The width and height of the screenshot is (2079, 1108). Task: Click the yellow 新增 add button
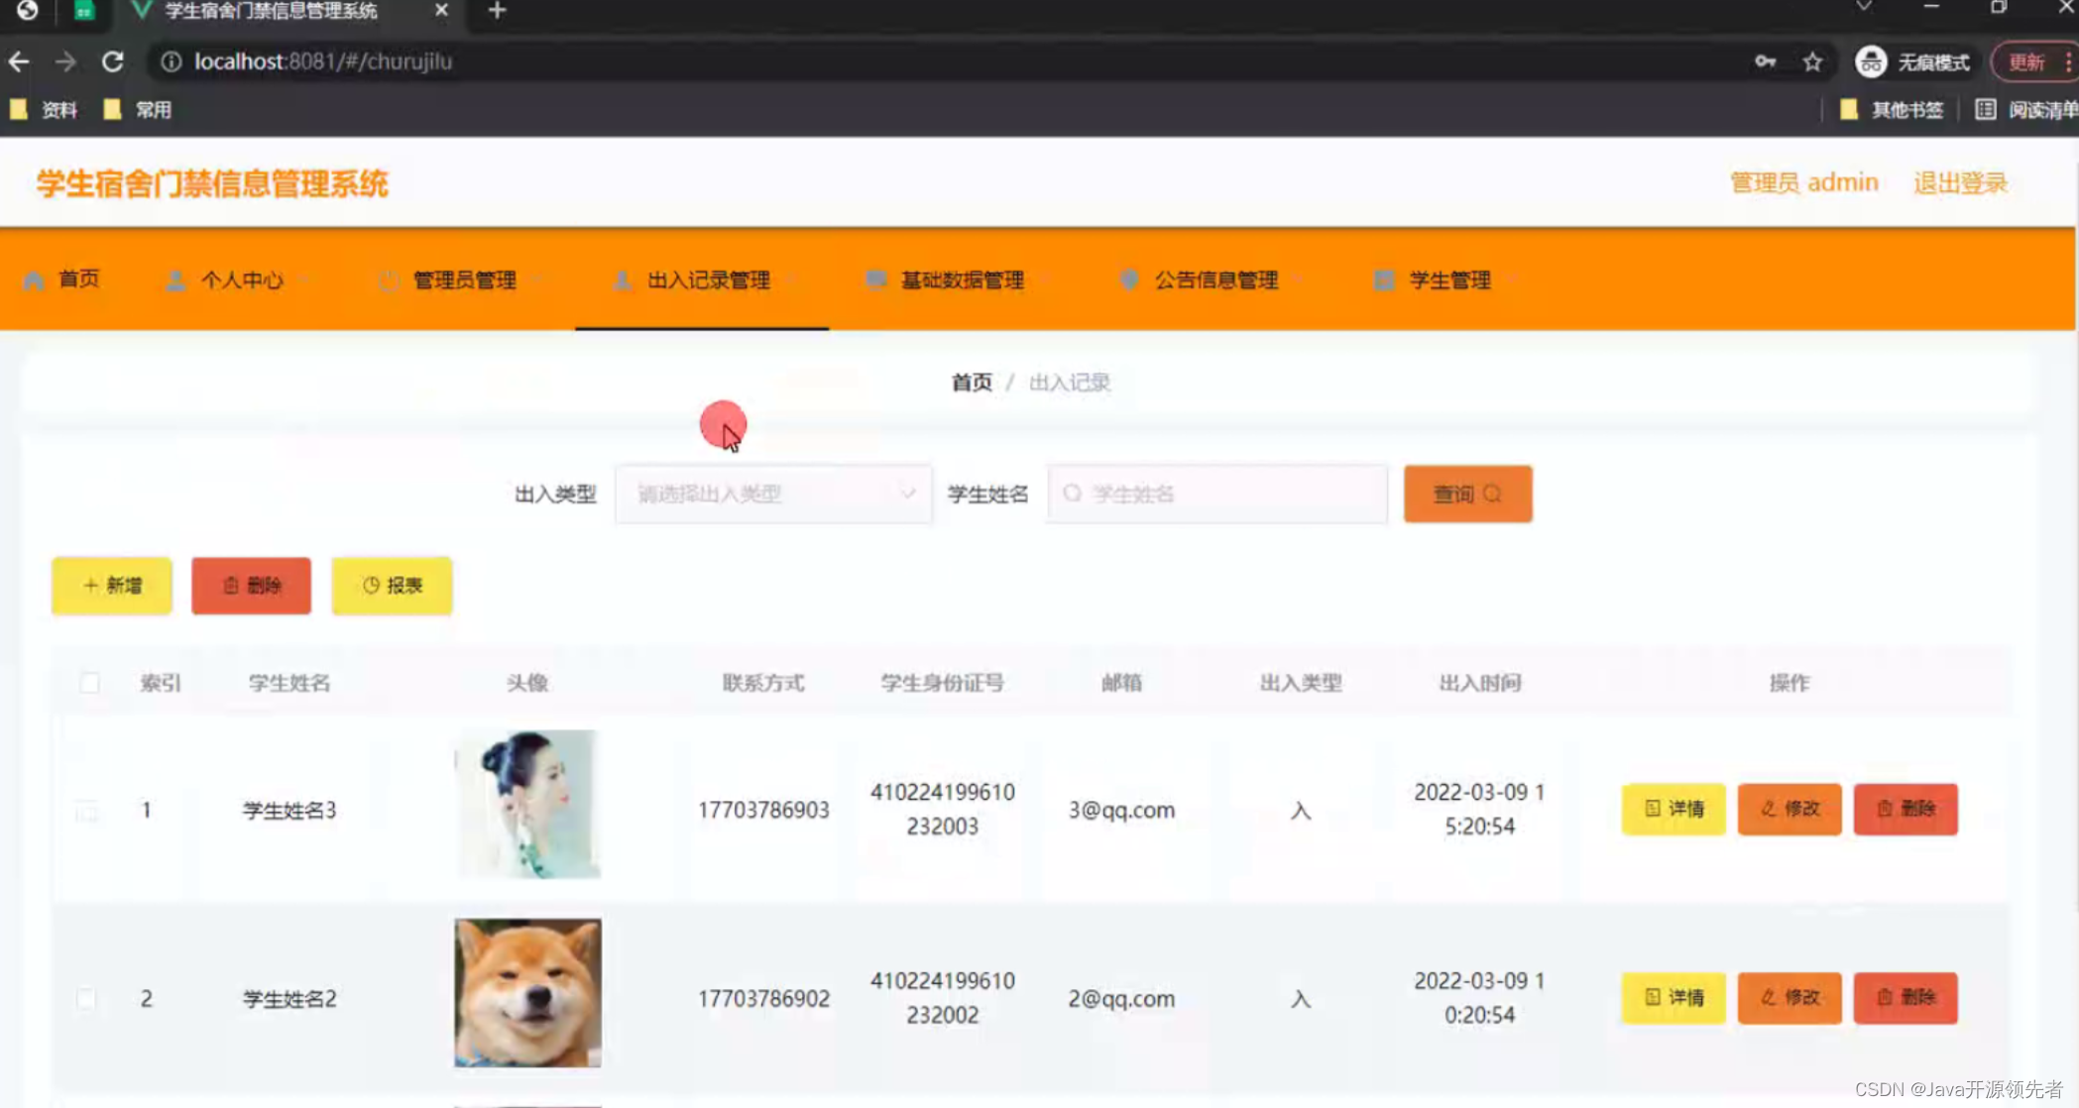[112, 586]
